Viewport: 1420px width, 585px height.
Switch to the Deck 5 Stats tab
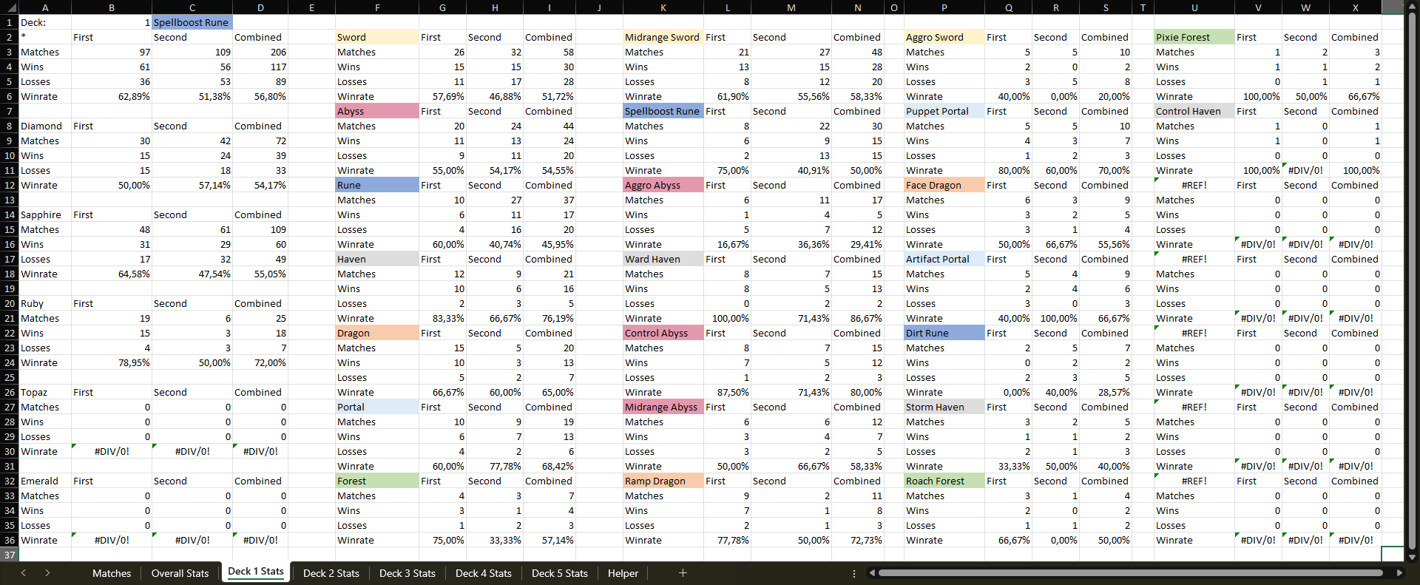click(560, 573)
